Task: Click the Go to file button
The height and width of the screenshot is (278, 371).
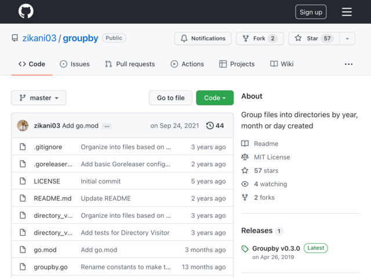Action: click(170, 98)
